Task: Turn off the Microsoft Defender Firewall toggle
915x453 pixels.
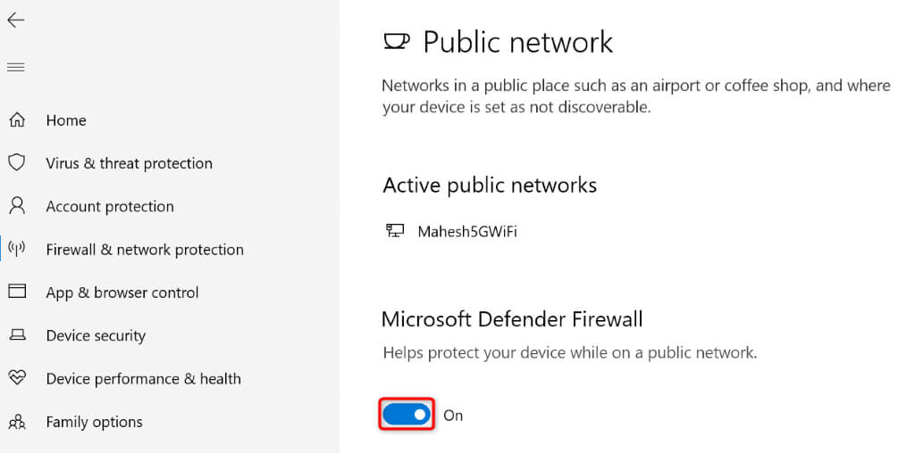Action: coord(407,415)
